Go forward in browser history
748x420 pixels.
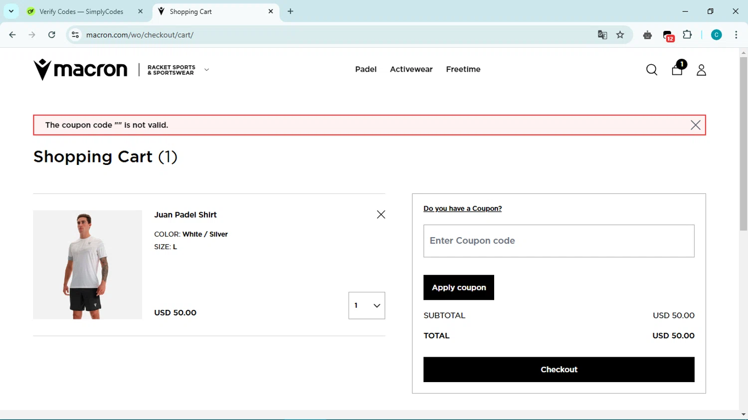click(32, 35)
